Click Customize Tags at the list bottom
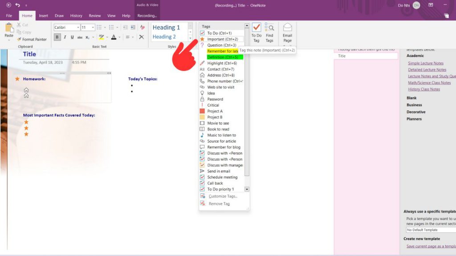Viewport: 456px width, 256px height. 223,196
